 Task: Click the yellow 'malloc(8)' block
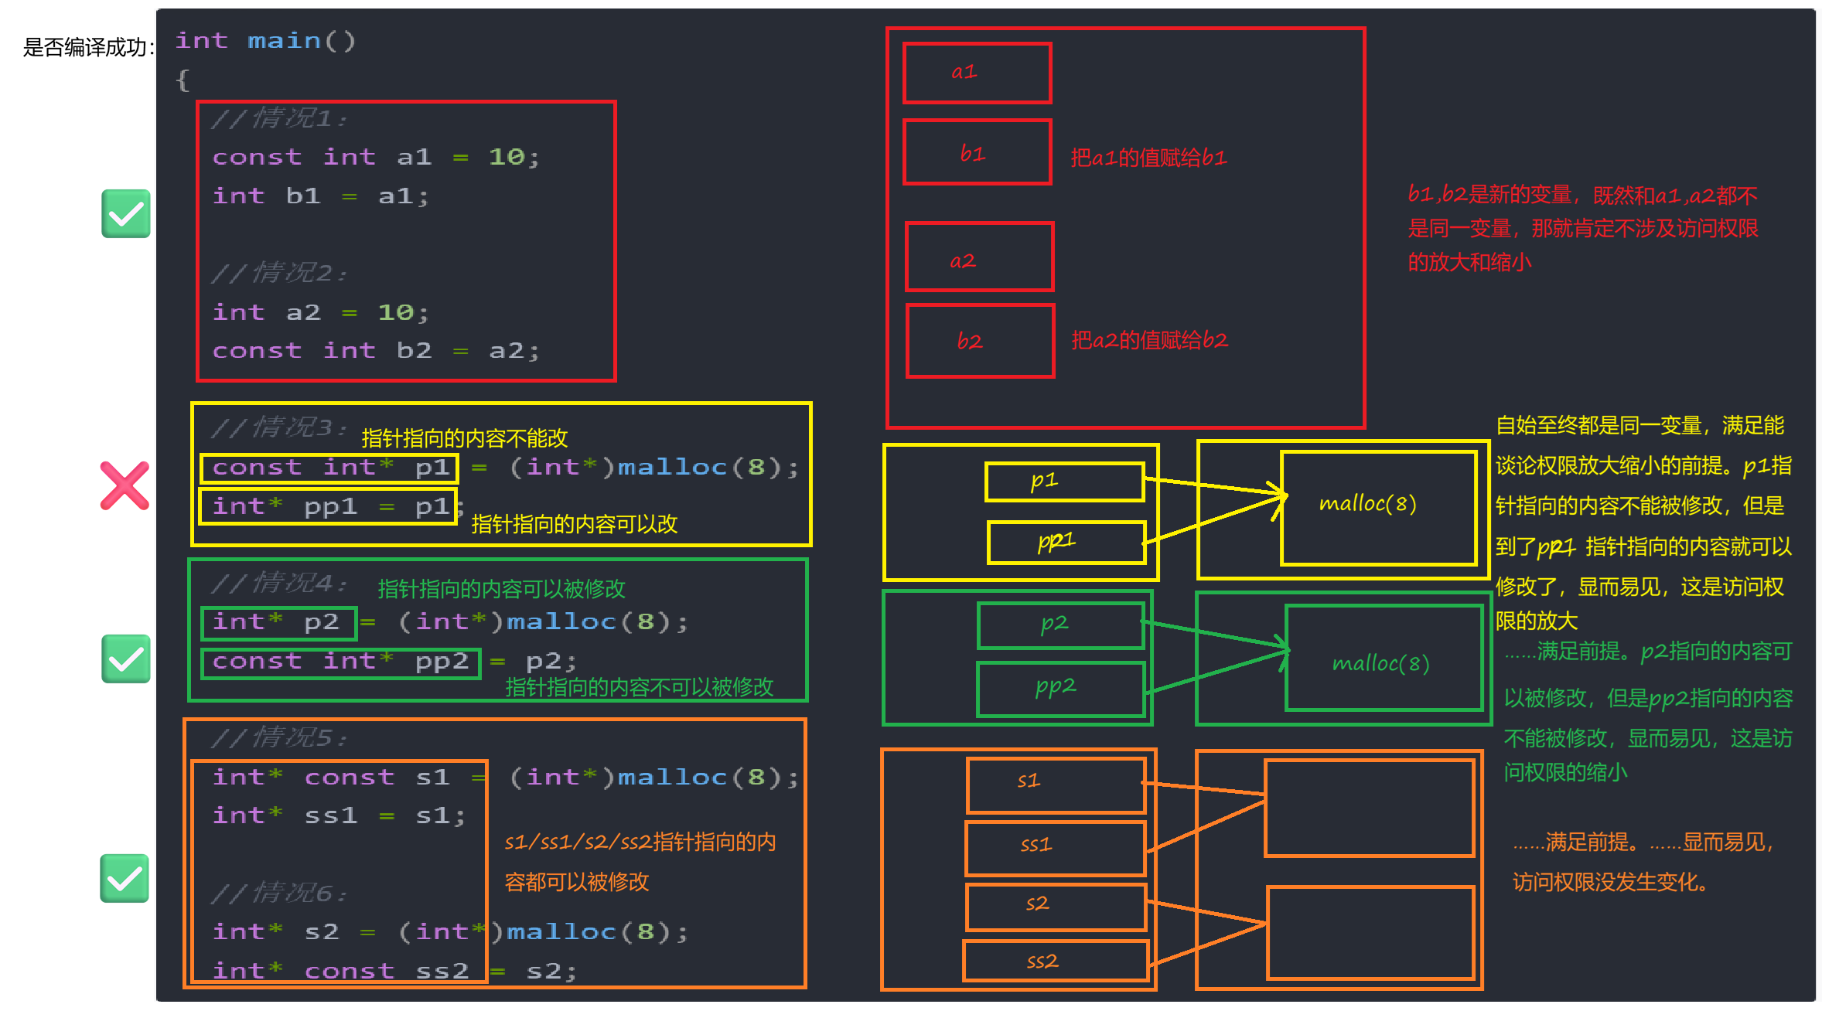[1379, 509]
